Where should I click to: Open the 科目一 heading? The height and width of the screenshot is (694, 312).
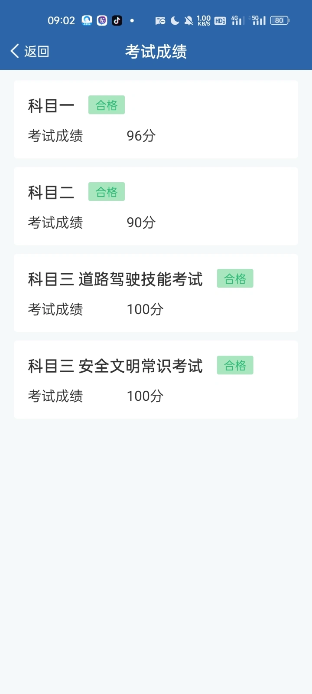(x=51, y=106)
